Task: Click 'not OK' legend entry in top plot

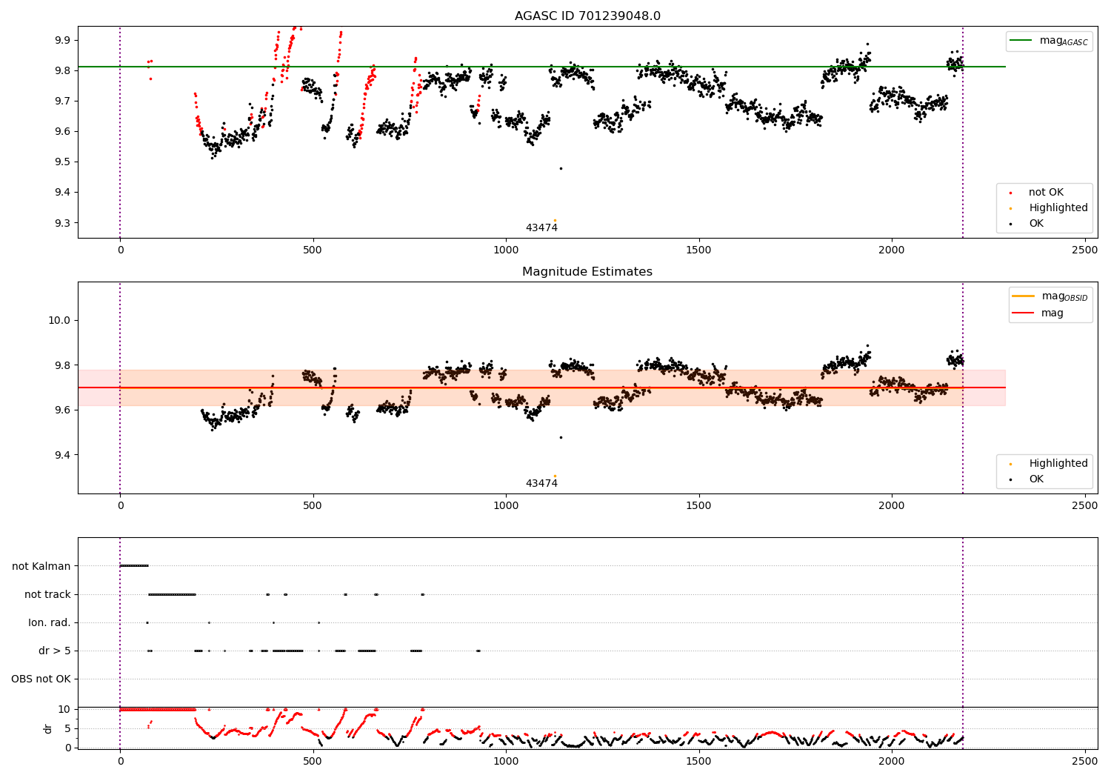Action: 1046,193
